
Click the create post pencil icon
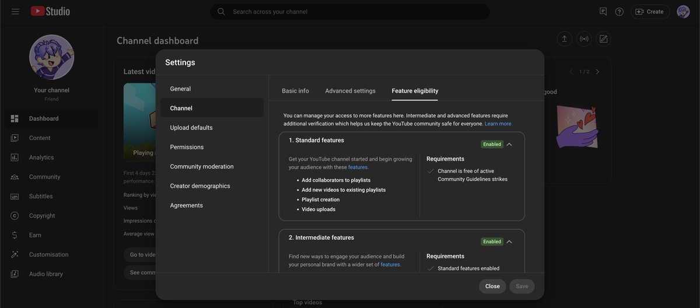pyautogui.click(x=604, y=39)
